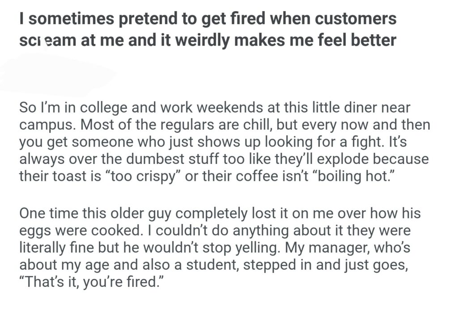Open the post title about pretending to get fired

pos(208,29)
